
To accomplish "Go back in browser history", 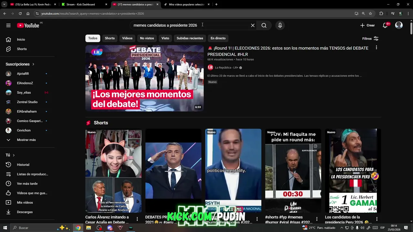I will [5, 14].
